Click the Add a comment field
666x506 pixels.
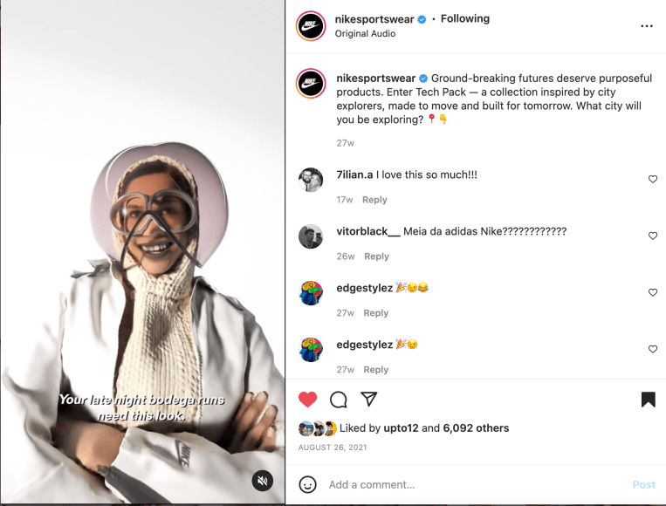click(471, 484)
